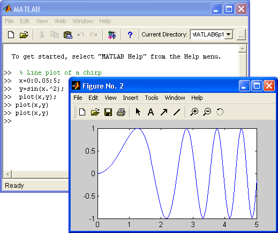Click MATLAB logo in Figure No. 2 title bar
The image size is (278, 233).
click(76, 86)
